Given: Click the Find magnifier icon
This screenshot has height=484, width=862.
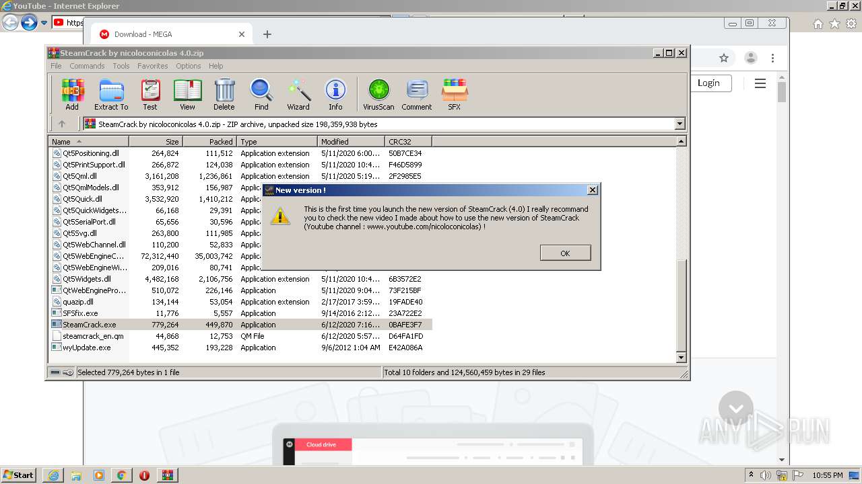Looking at the screenshot, I should click(x=261, y=94).
